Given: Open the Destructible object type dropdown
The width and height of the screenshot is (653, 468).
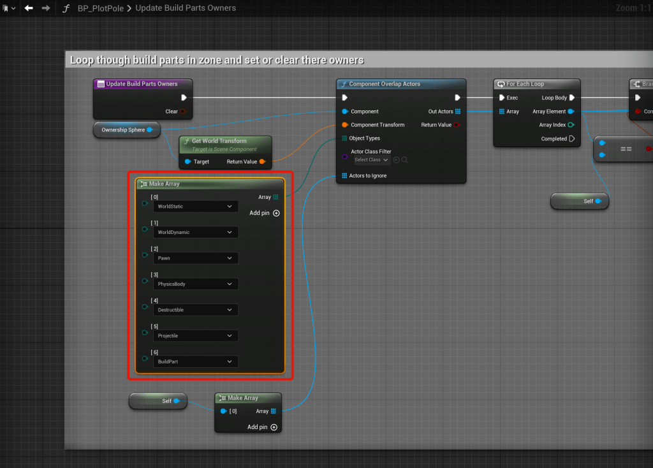Looking at the screenshot, I should pyautogui.click(x=196, y=310).
